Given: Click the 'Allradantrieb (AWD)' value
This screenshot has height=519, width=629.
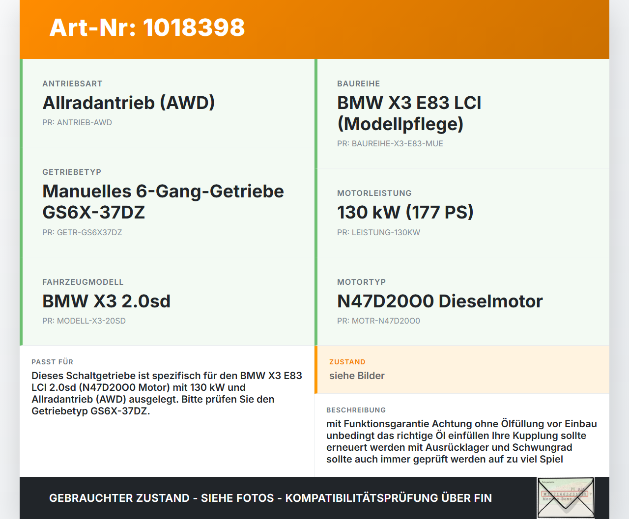Looking at the screenshot, I should (x=129, y=103).
